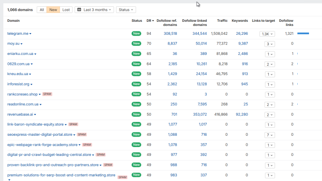Image resolution: width=322 pixels, height=181 pixels.
Task: Open readonline.com.ua domain link
Action: (23, 104)
